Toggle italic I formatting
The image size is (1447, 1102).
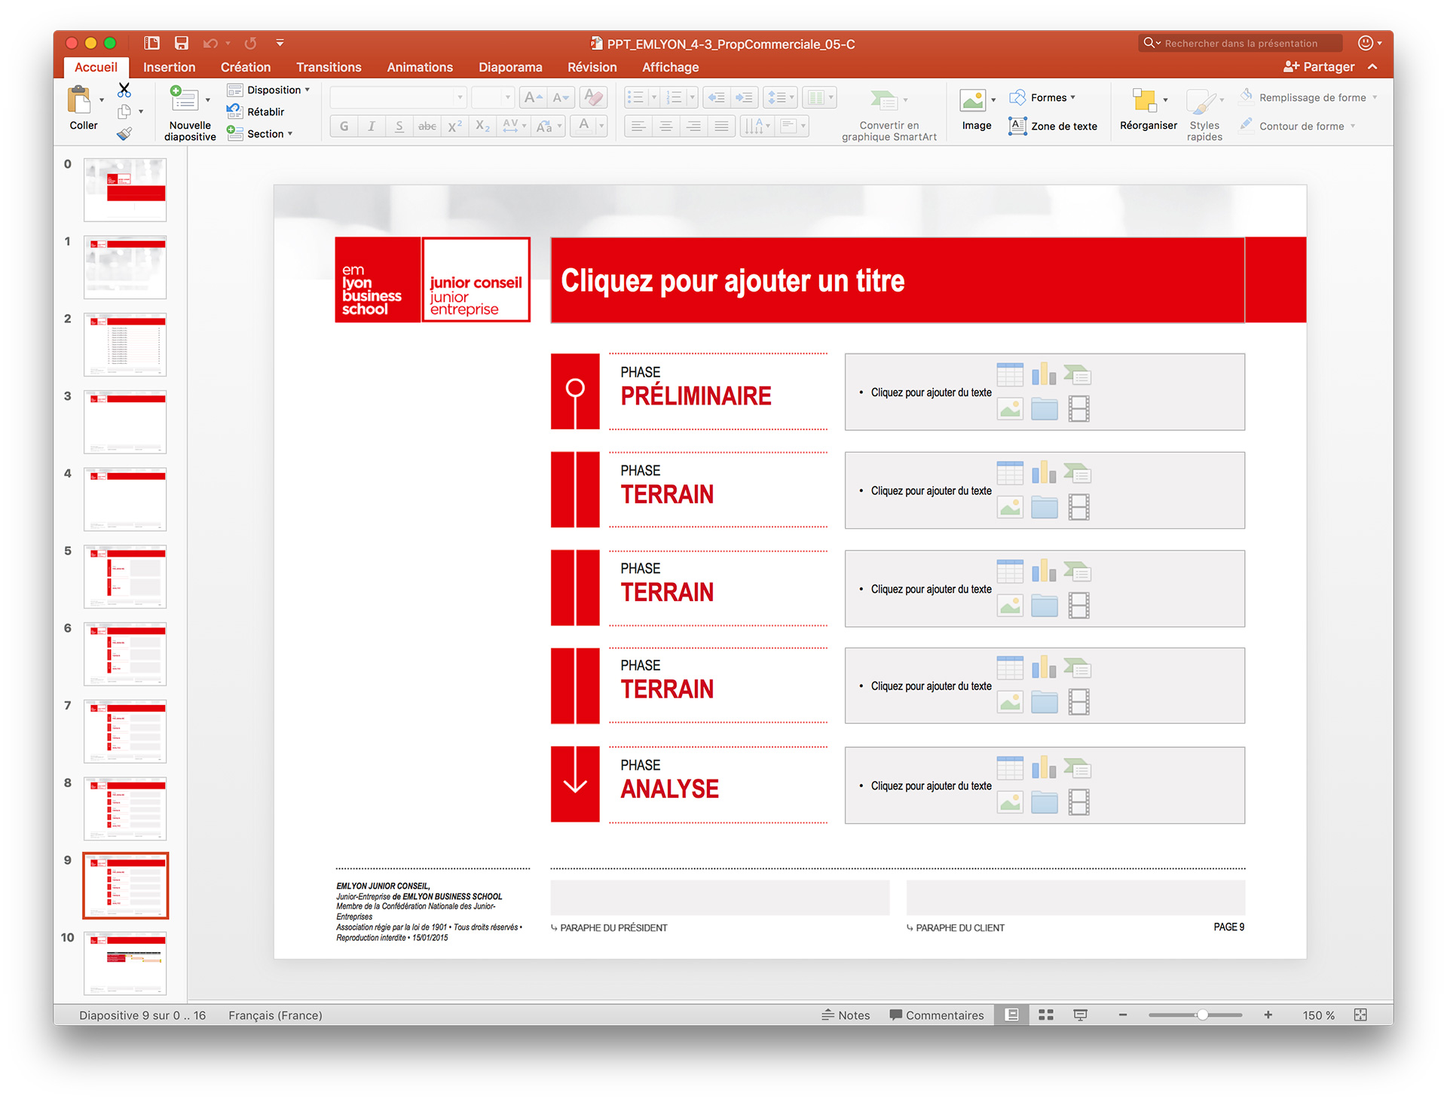(x=372, y=126)
